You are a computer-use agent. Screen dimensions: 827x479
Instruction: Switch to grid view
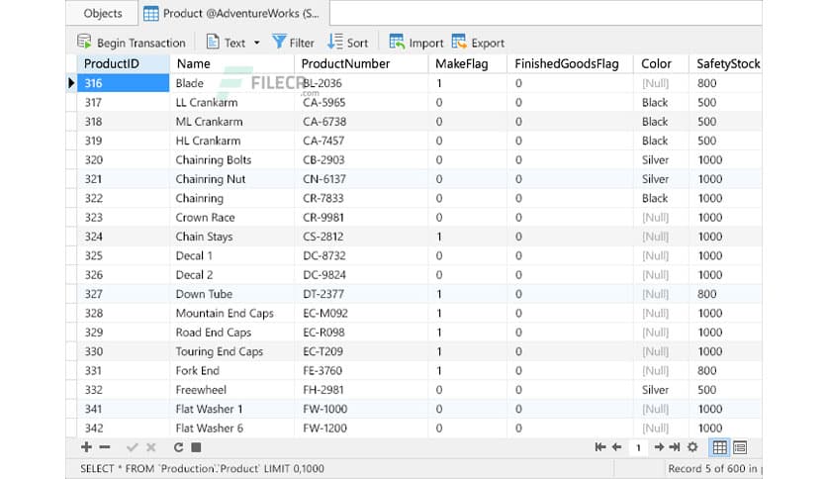click(720, 447)
